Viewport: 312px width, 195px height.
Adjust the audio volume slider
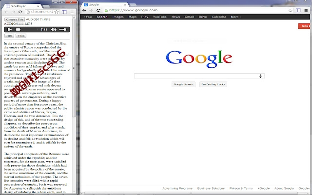coord(63,29)
